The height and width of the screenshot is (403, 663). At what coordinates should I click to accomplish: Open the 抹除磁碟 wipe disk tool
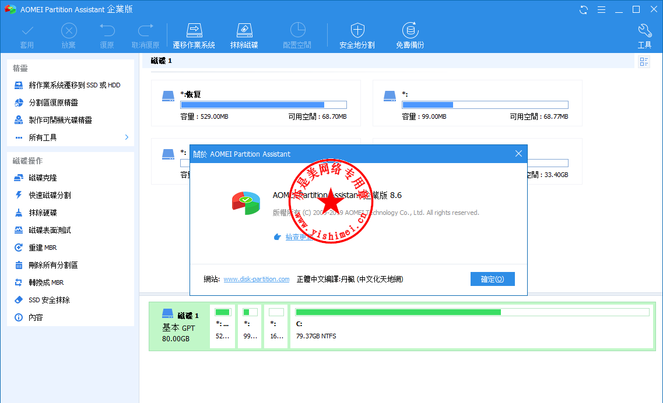click(244, 35)
